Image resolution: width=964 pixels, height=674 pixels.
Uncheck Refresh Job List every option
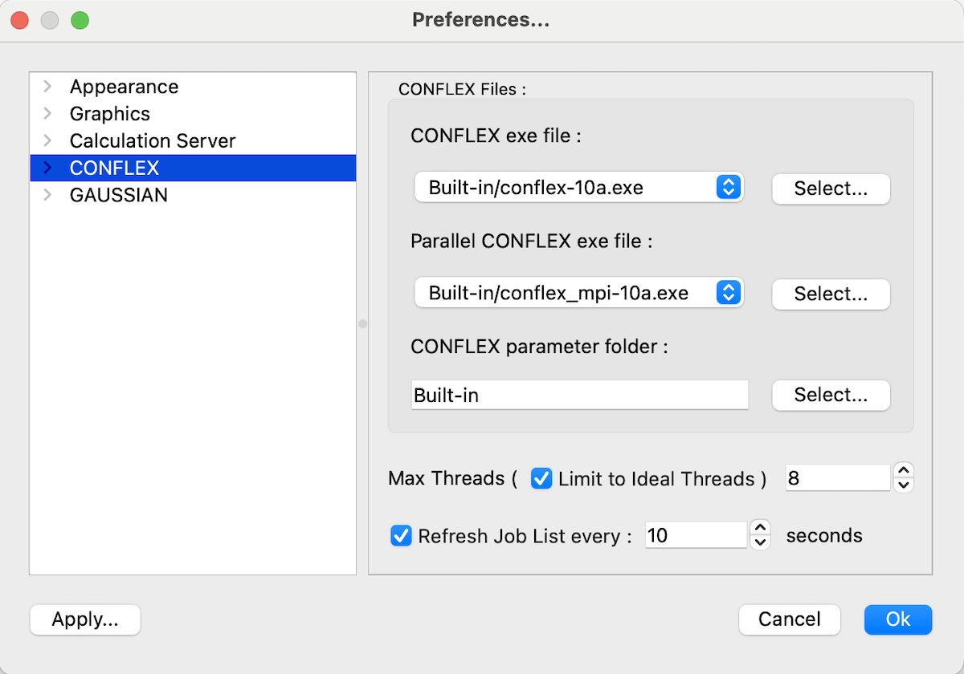tap(401, 535)
